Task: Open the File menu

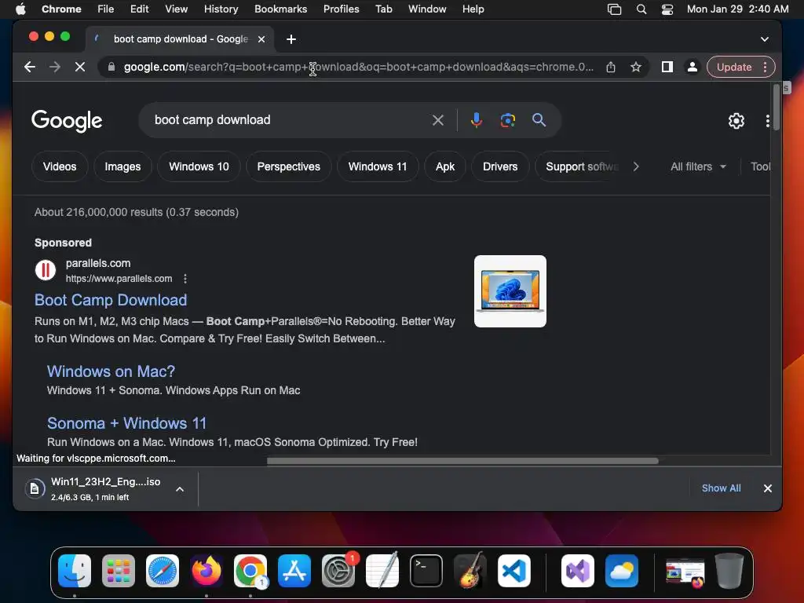Action: [x=106, y=9]
